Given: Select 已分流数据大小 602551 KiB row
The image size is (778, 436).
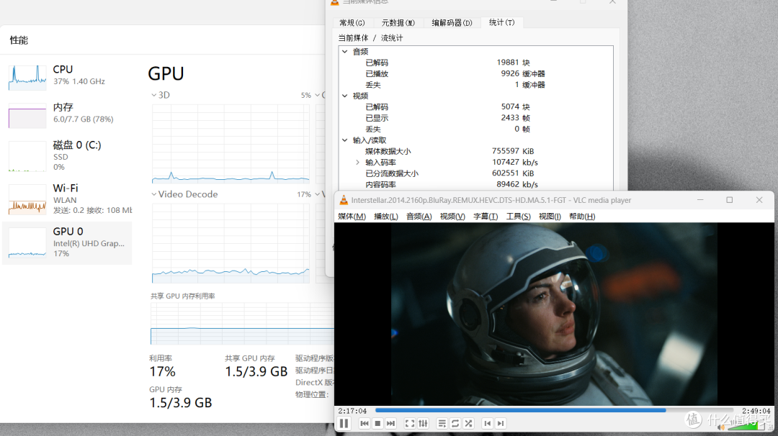Looking at the screenshot, I should (x=476, y=173).
